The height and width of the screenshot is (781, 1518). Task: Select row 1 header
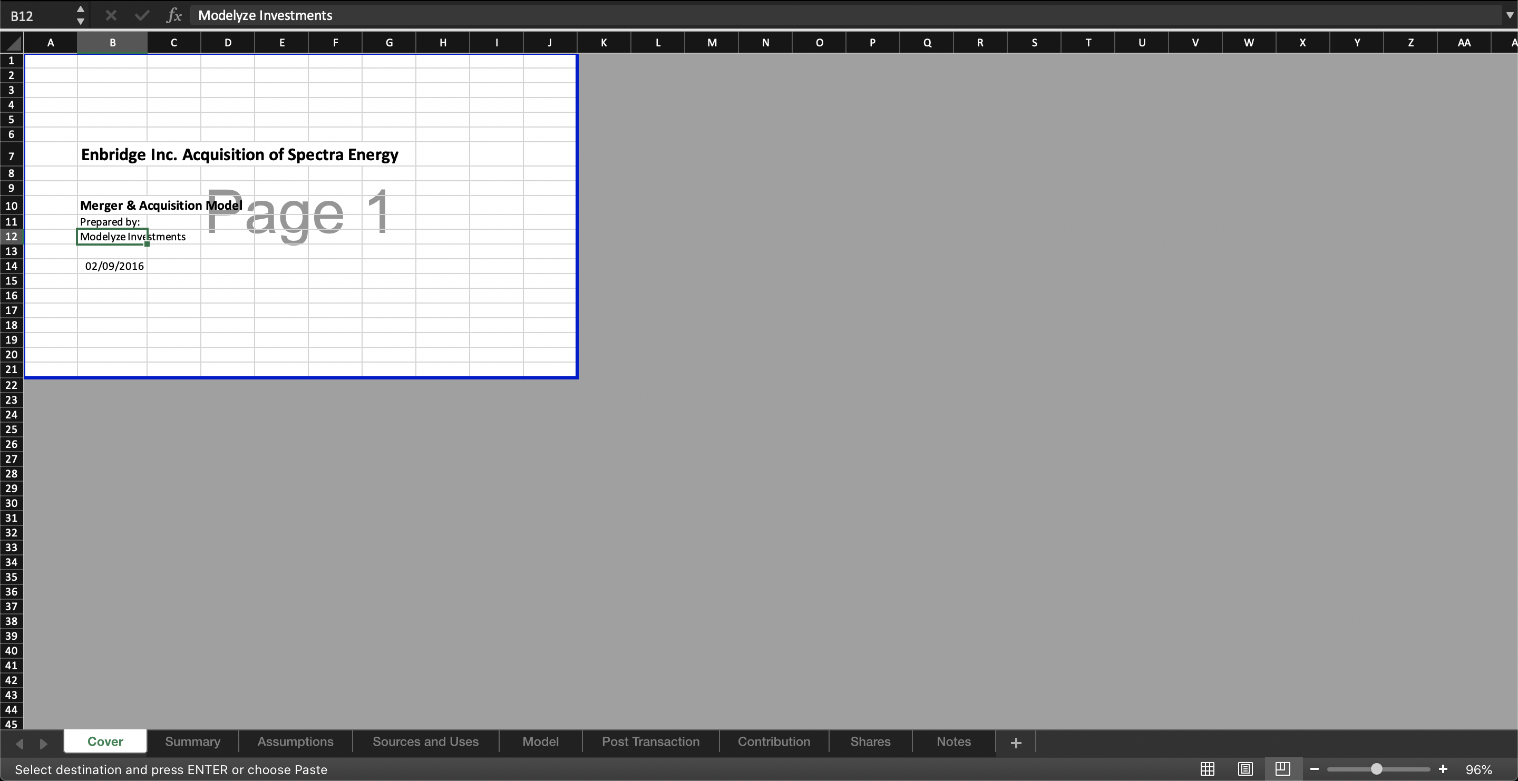pos(11,61)
